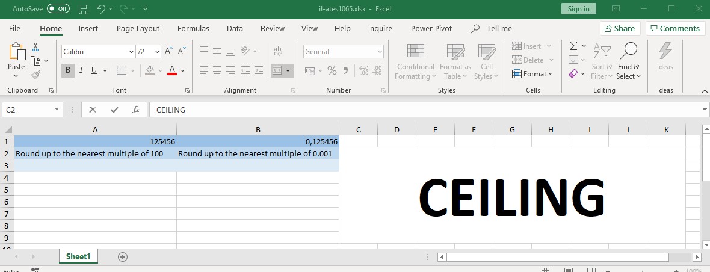Toggle Italic formatting
Viewport: 710px width, 272px height.
pos(81,70)
